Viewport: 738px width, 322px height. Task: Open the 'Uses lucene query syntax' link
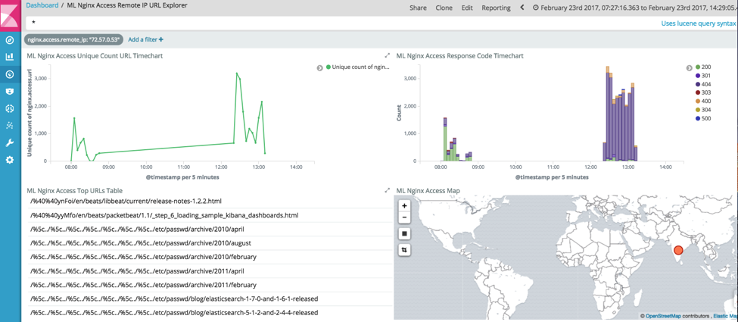(x=698, y=23)
